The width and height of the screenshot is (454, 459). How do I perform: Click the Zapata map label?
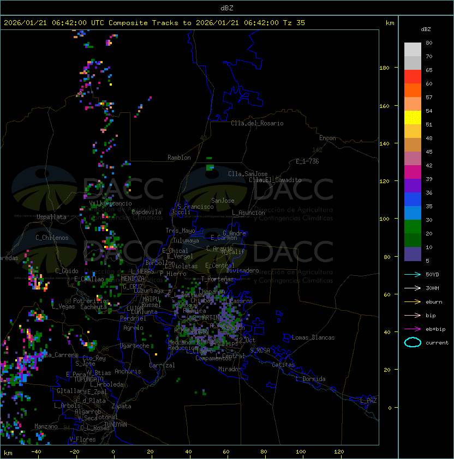[x=121, y=406]
